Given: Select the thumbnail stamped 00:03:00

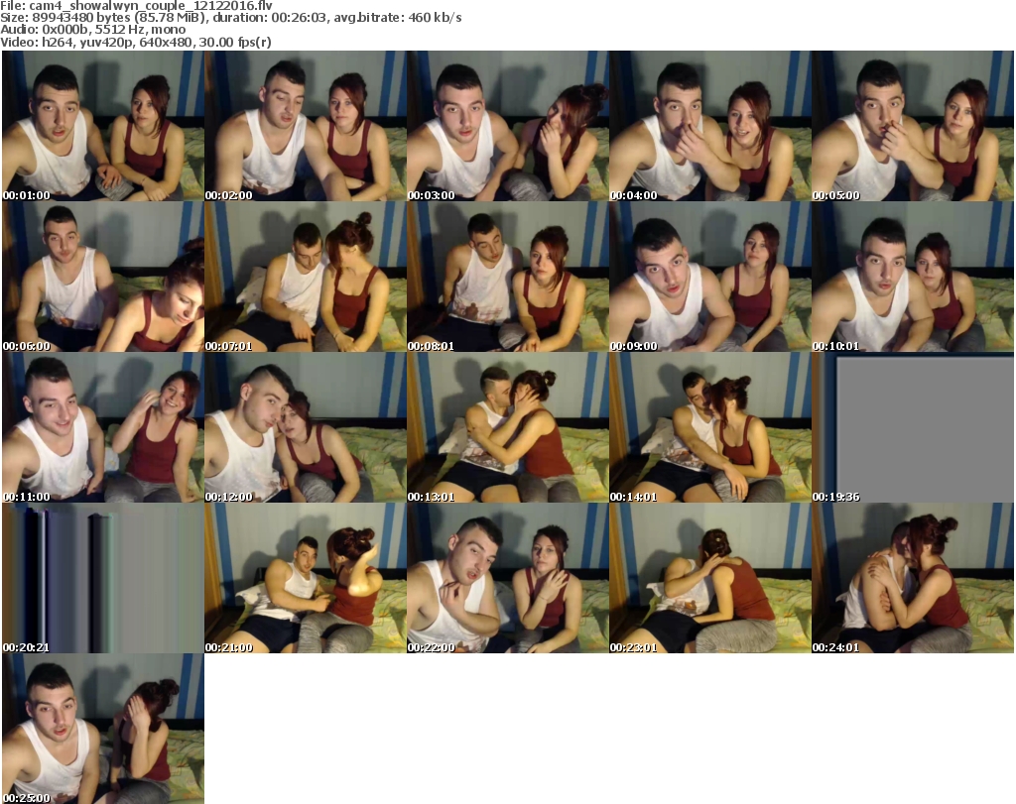Looking at the screenshot, I should tap(508, 126).
